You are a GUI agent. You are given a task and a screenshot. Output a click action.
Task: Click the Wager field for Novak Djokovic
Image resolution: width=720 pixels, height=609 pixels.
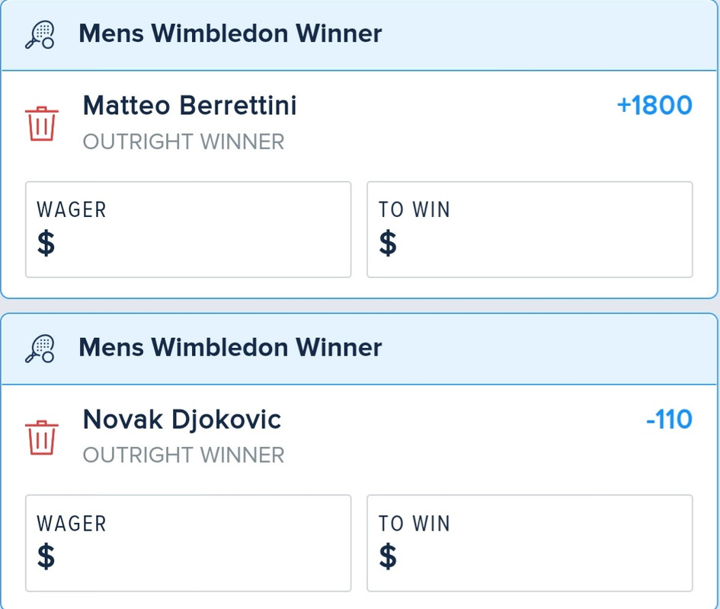point(188,544)
